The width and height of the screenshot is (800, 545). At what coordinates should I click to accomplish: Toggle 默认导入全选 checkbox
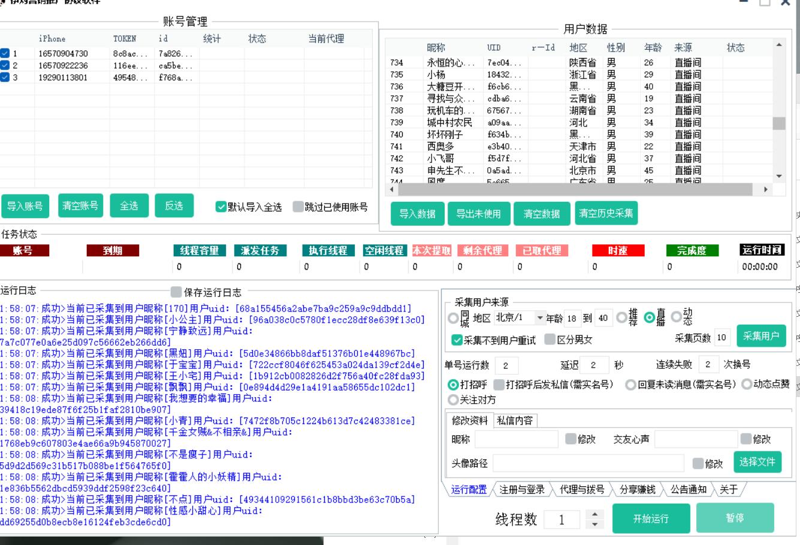[x=221, y=207]
